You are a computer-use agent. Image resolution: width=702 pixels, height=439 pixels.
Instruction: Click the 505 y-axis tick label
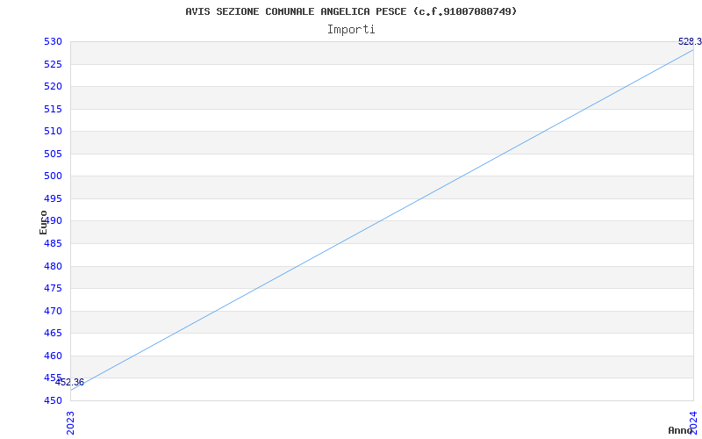tap(53, 154)
